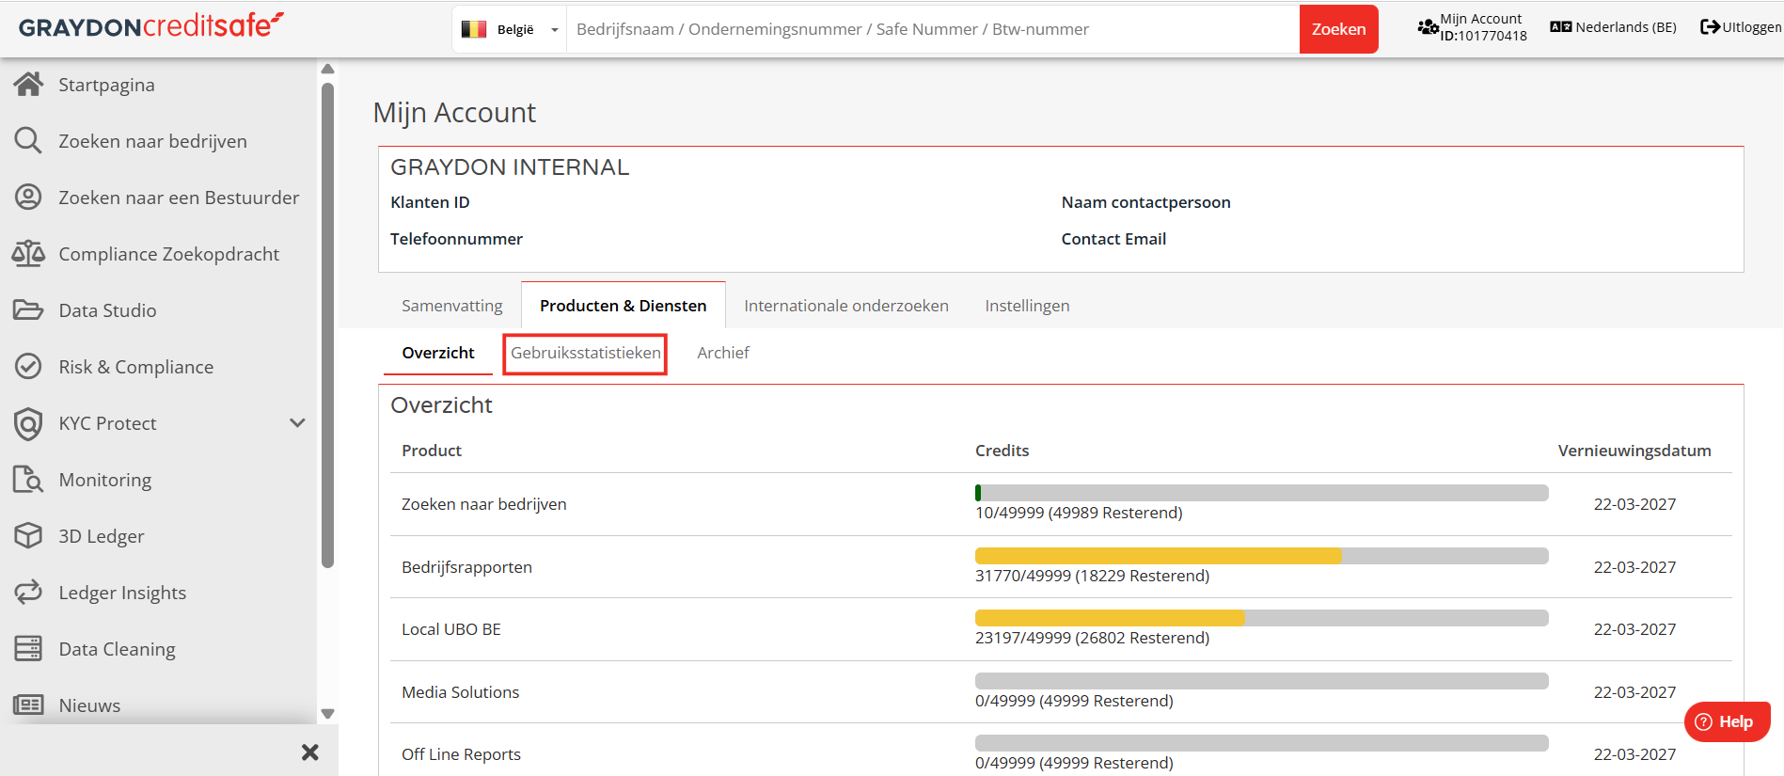This screenshot has height=776, width=1784.
Task: Select the Overzicht sub-tab
Action: 437,353
